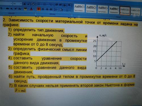The height and width of the screenshot is (106, 142).
Task: Toggle the active align-left button
Action: 39,9
